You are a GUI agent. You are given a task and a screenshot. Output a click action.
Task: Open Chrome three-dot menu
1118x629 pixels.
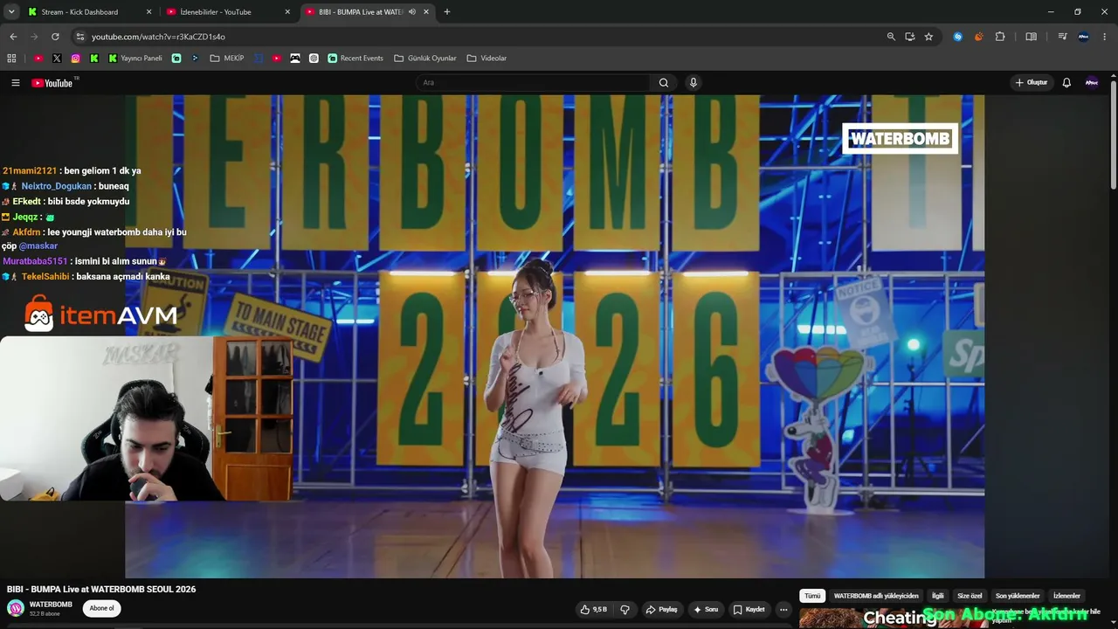[1105, 37]
